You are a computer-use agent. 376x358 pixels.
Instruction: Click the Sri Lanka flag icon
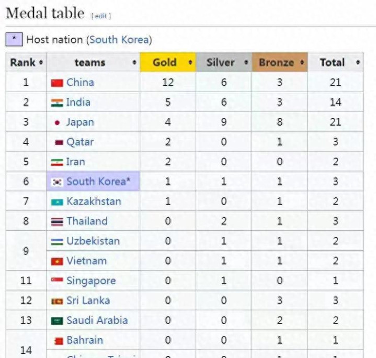point(57,301)
